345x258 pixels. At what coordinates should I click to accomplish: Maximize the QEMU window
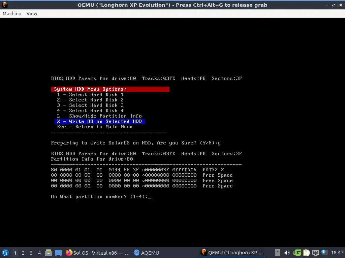click(x=334, y=5)
